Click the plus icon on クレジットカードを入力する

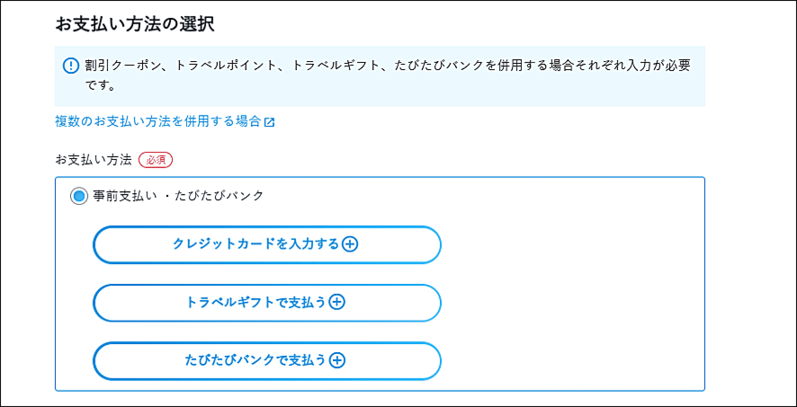[x=350, y=244]
